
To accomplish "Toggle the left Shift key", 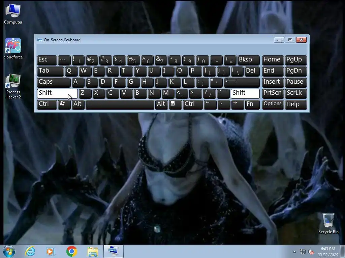I will 57,93.
